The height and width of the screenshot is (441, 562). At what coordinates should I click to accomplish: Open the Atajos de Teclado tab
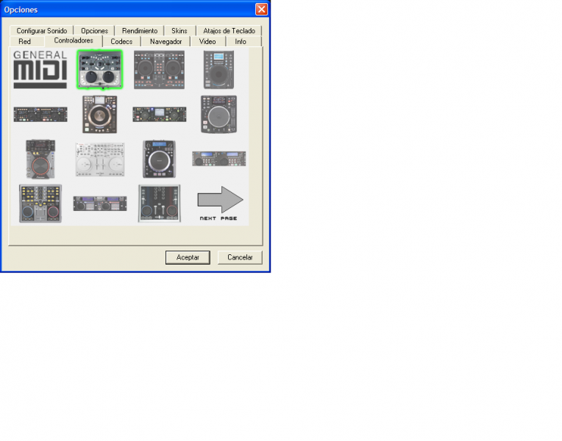(x=229, y=31)
